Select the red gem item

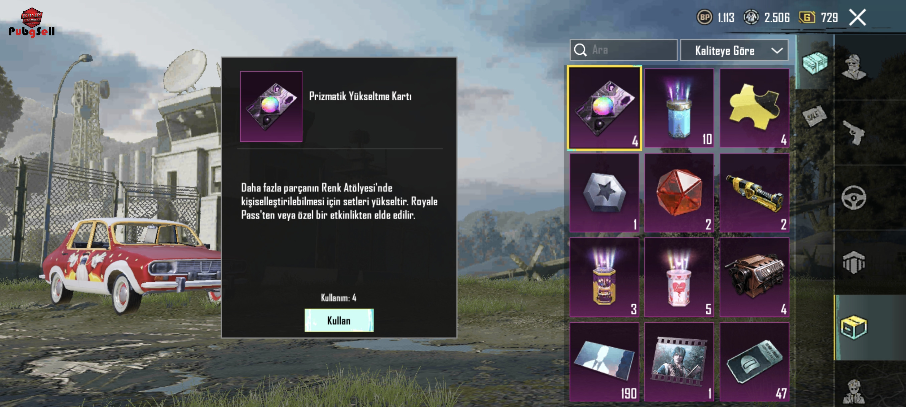tap(679, 192)
